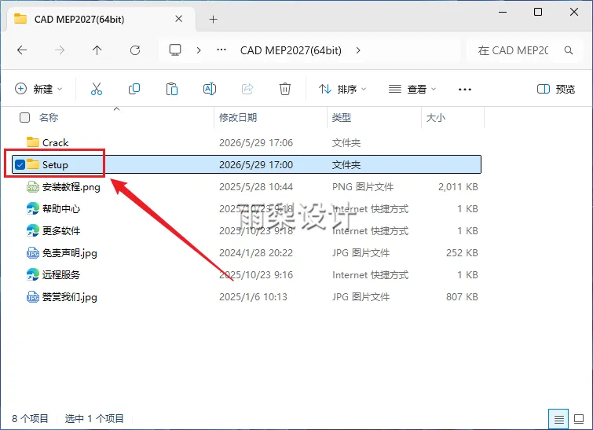593x430 pixels.
Task: Click the 选中 1 个项目 status text
Action: pos(94,419)
